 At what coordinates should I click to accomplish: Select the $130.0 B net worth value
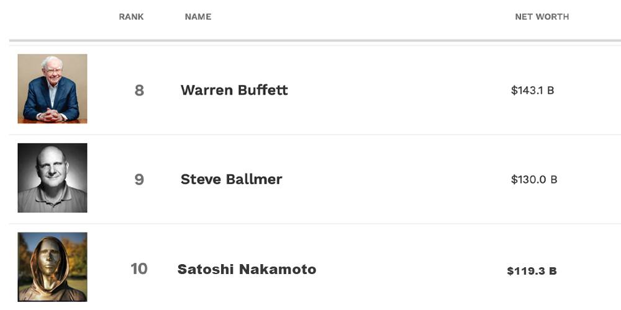[534, 180]
